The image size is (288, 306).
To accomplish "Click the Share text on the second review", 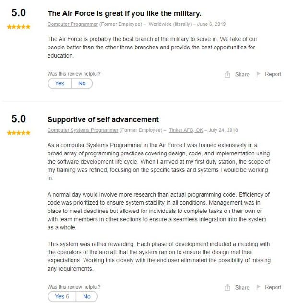I will (x=242, y=288).
